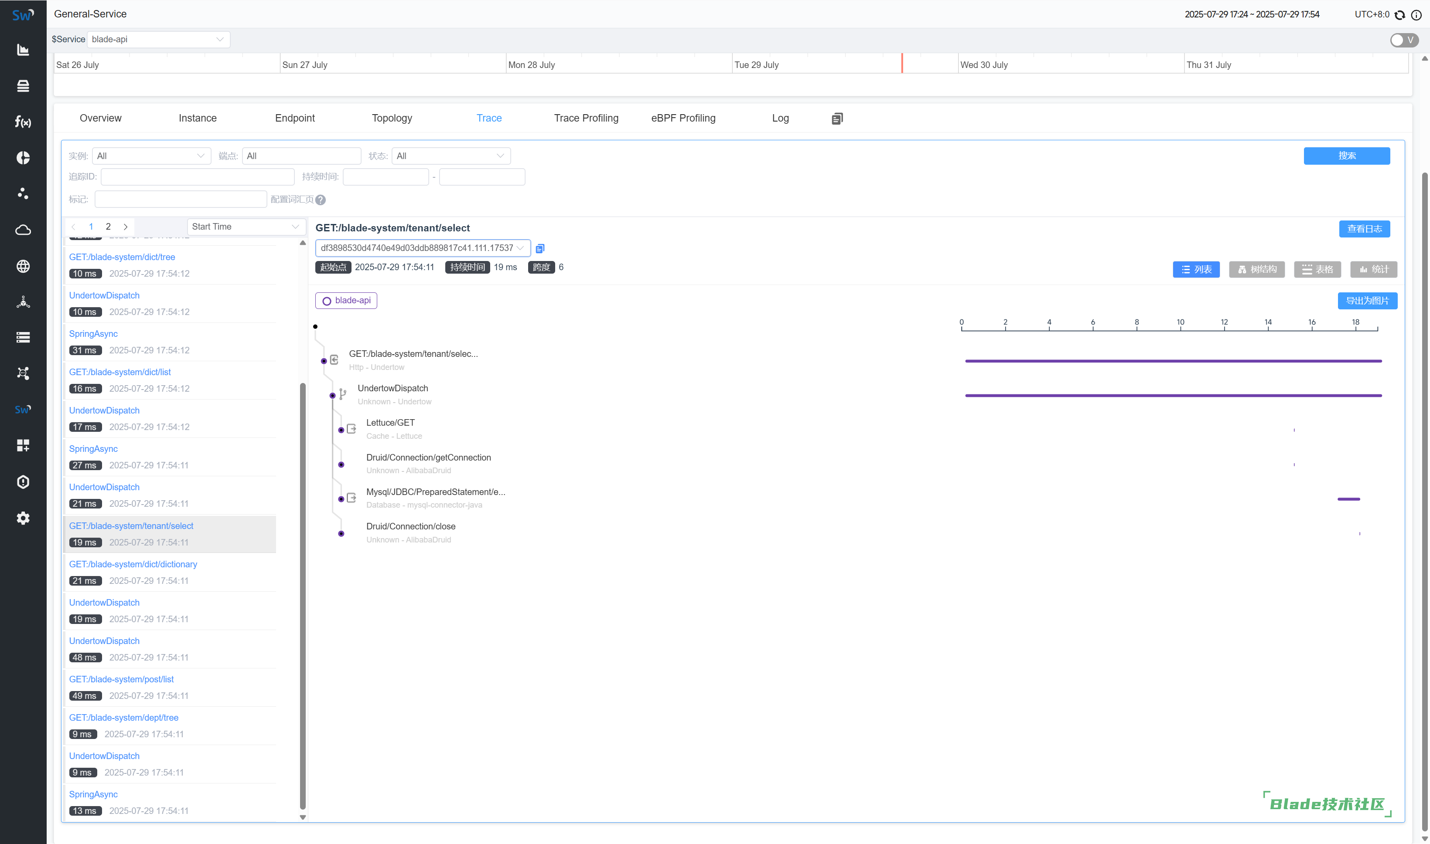The height and width of the screenshot is (844, 1430).
Task: Open the Kubernetes nodes sidebar icon
Action: (23, 302)
